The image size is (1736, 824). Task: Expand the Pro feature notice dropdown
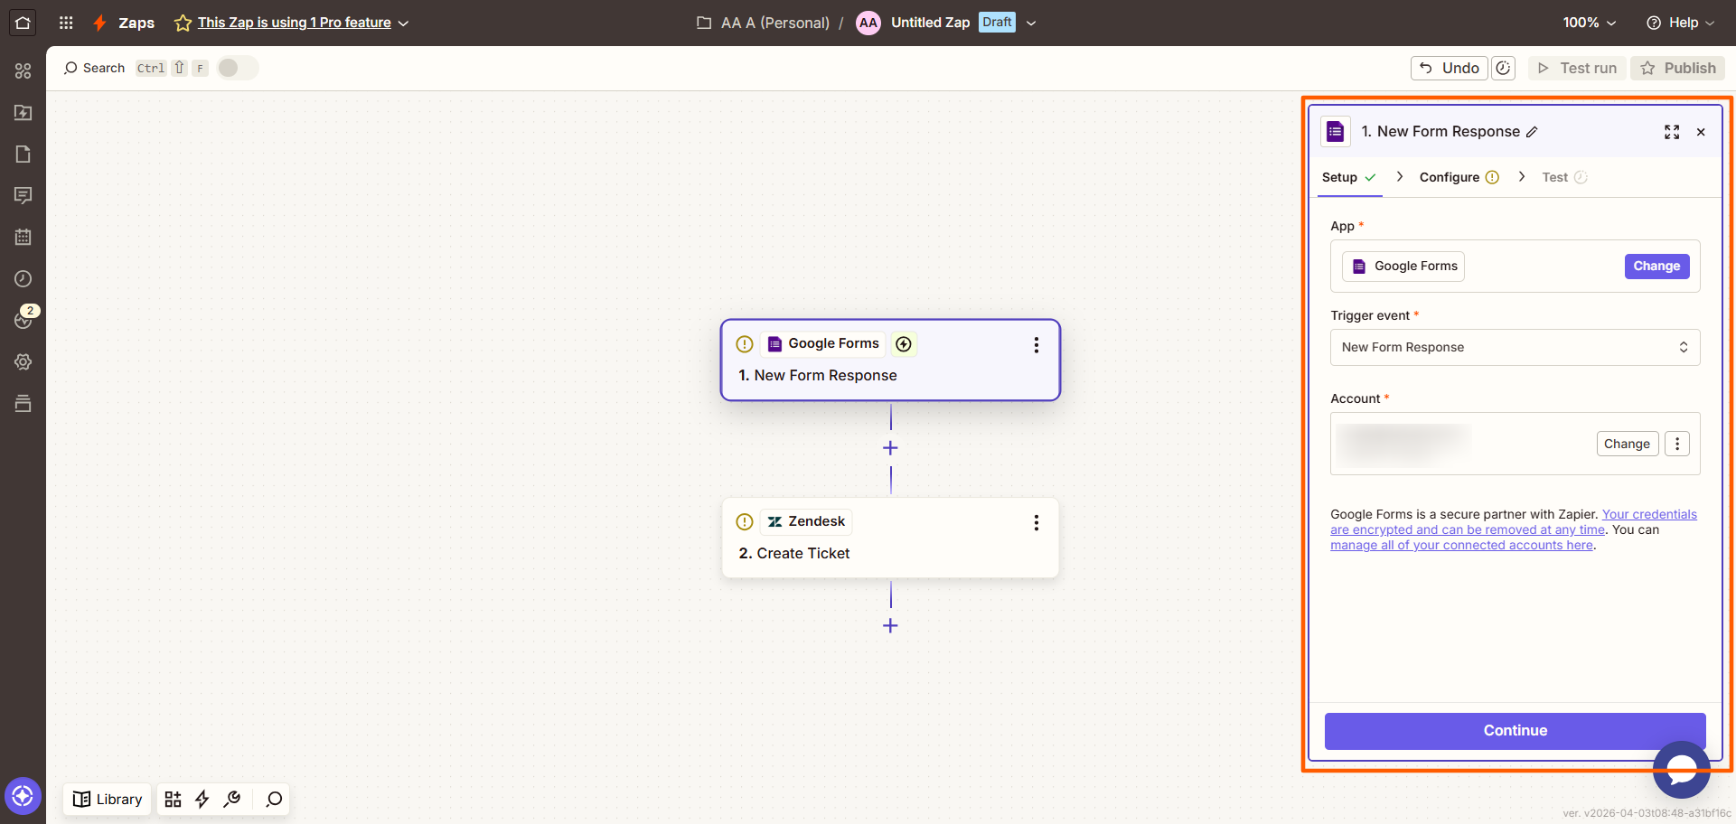(x=403, y=23)
